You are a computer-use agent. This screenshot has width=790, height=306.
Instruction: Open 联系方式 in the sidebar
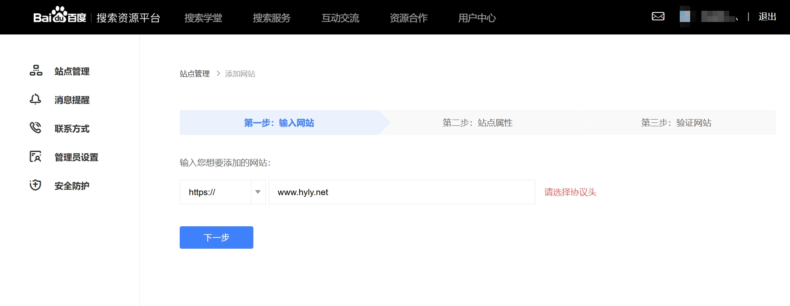pyautogui.click(x=72, y=129)
